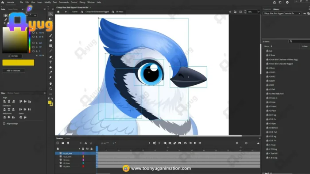Click the yellow color preview swatch
This screenshot has width=310, height=174.
[18, 63]
